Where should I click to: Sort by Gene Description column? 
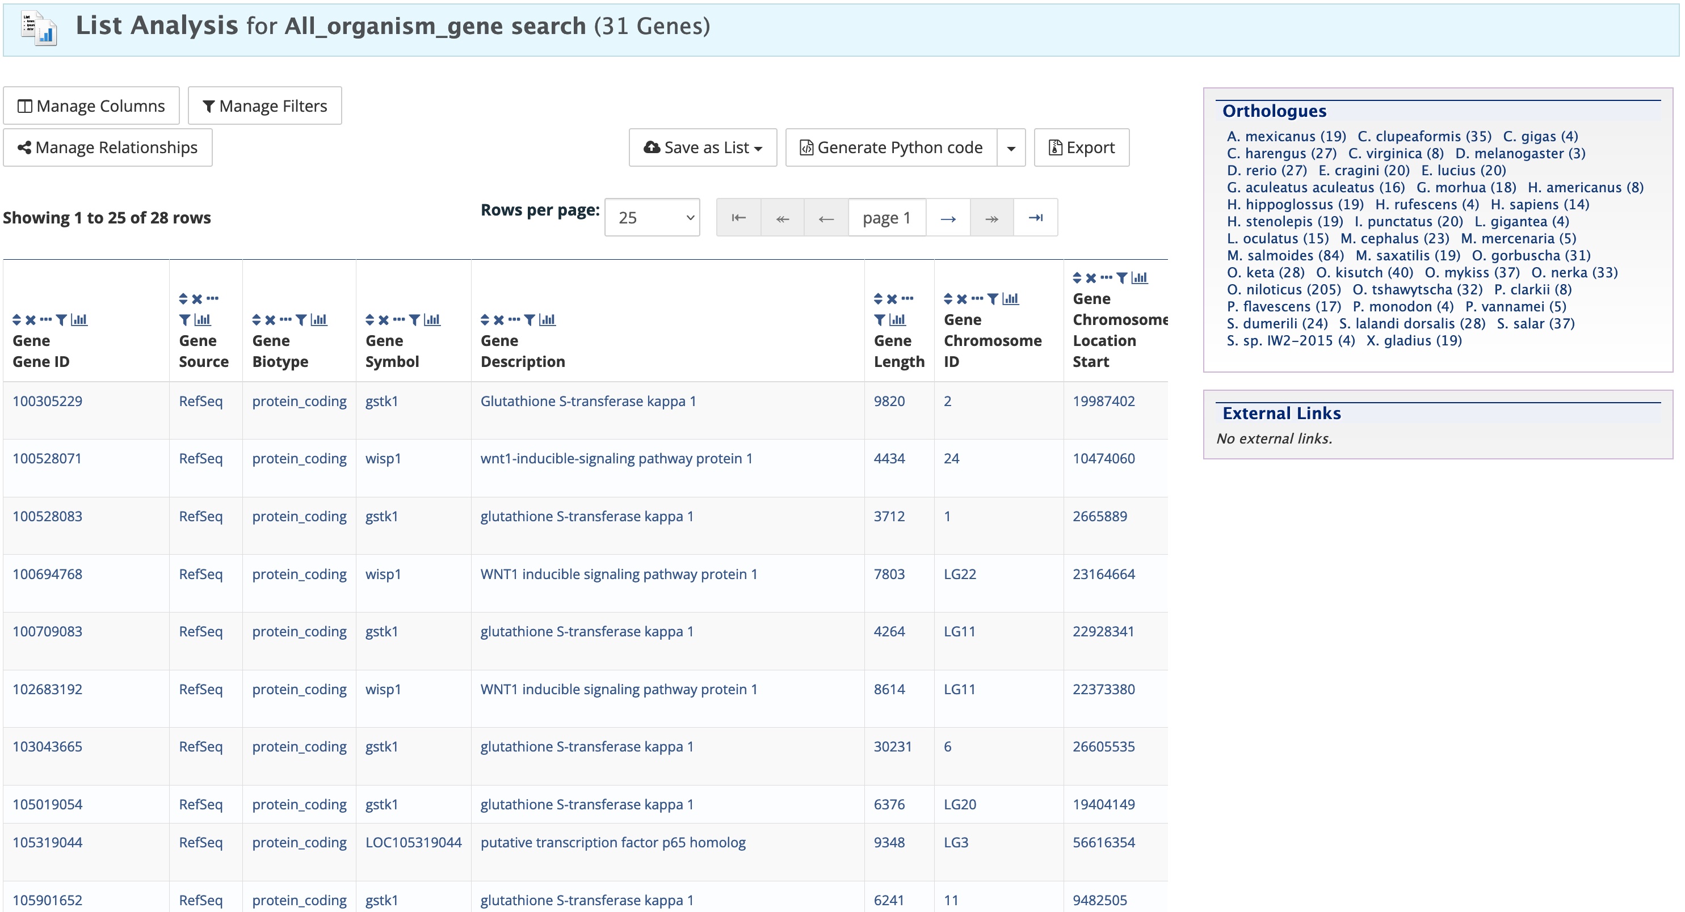point(485,320)
